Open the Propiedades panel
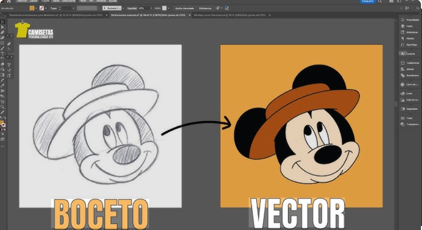The width and height of the screenshot is (422, 230). point(410,20)
